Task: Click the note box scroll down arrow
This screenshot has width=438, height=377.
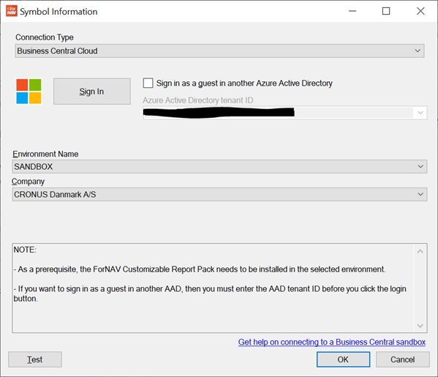Action: click(420, 326)
